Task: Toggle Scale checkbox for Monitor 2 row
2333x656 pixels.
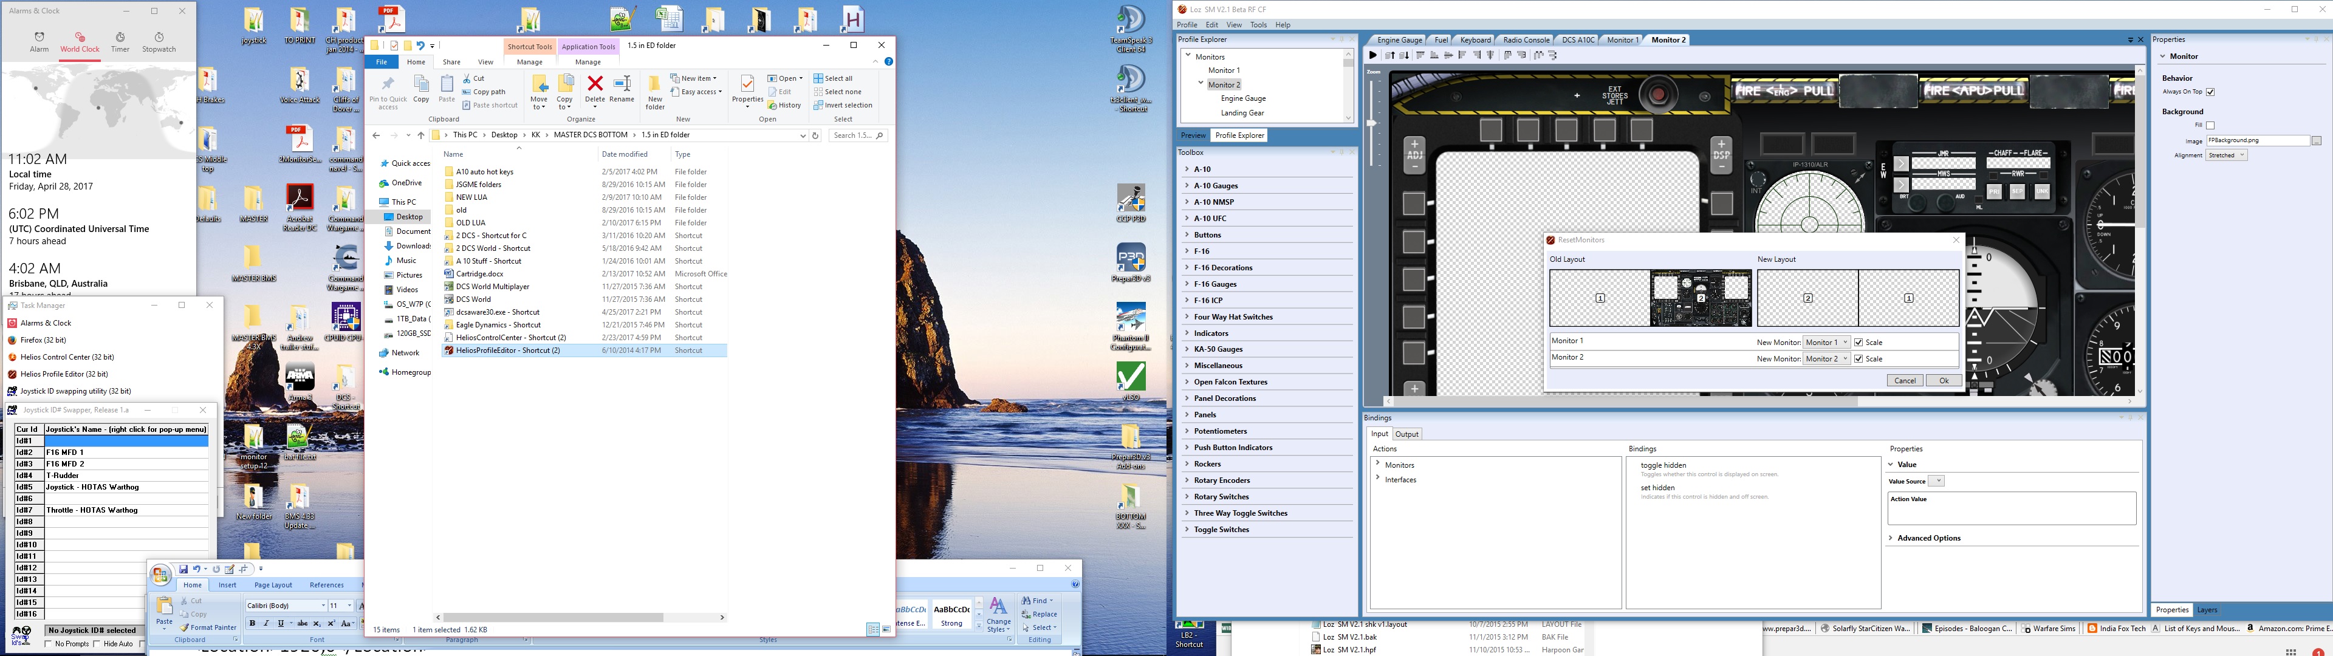Action: (1859, 359)
